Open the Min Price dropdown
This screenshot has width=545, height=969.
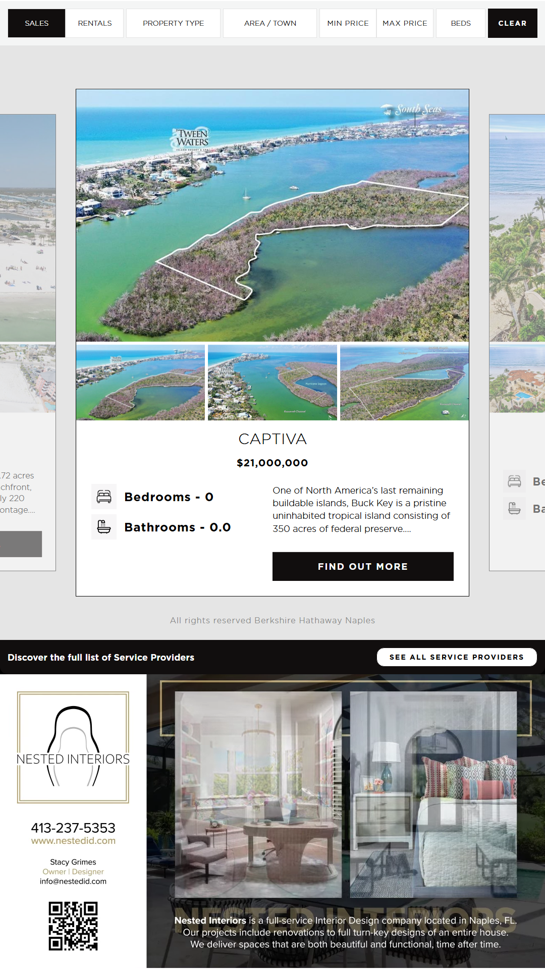348,23
